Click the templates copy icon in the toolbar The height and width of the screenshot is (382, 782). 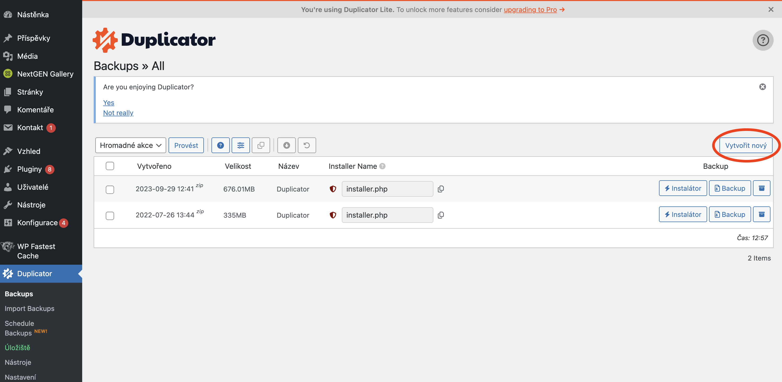[x=261, y=146]
